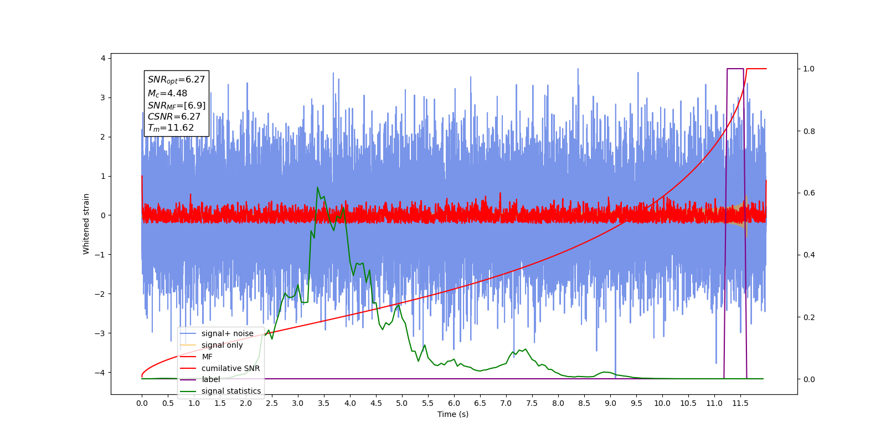Click the x-axis tick label 10.0

pos(662,403)
